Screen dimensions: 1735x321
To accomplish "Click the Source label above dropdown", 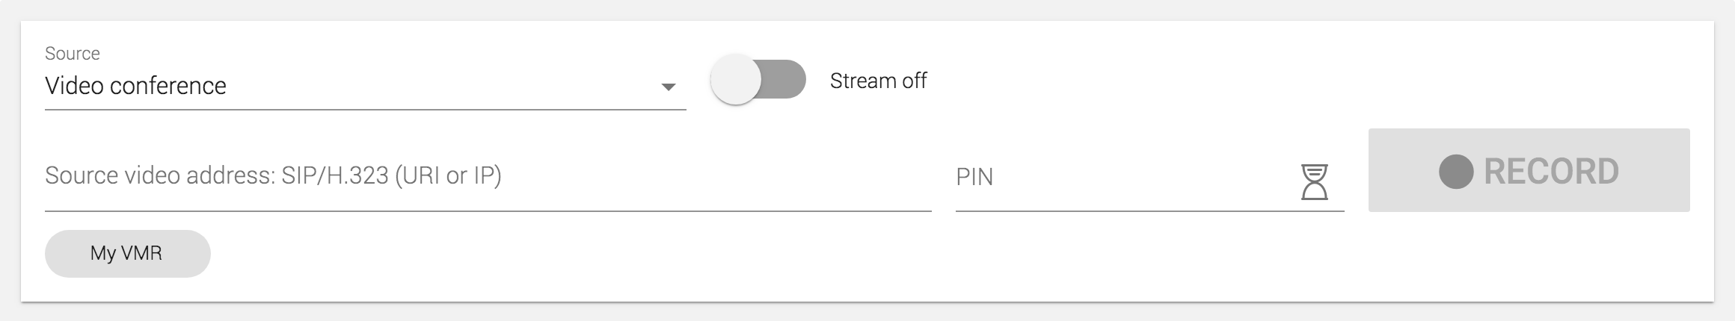I will 73,54.
